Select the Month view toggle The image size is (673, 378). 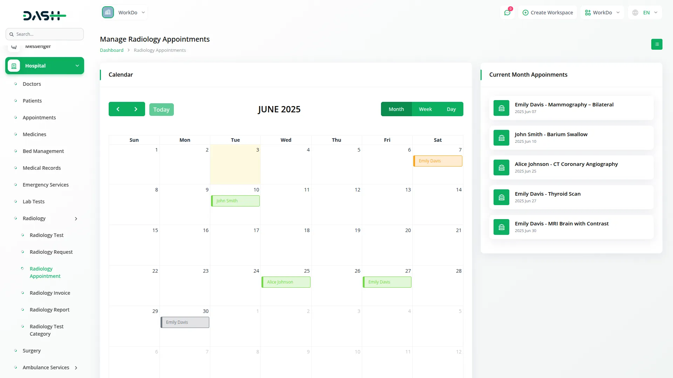(396, 109)
